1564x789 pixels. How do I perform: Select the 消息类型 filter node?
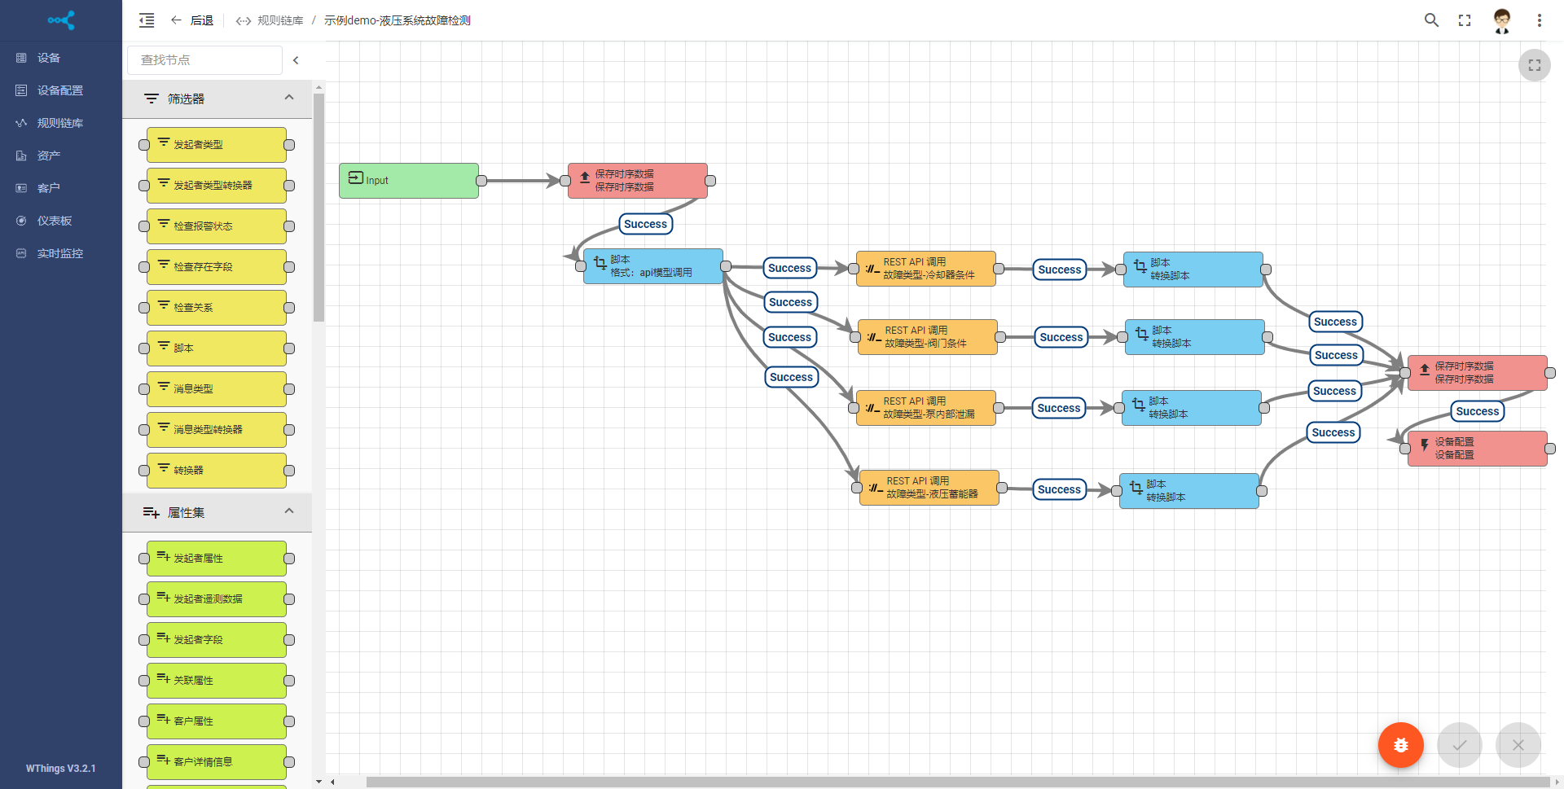tap(217, 389)
